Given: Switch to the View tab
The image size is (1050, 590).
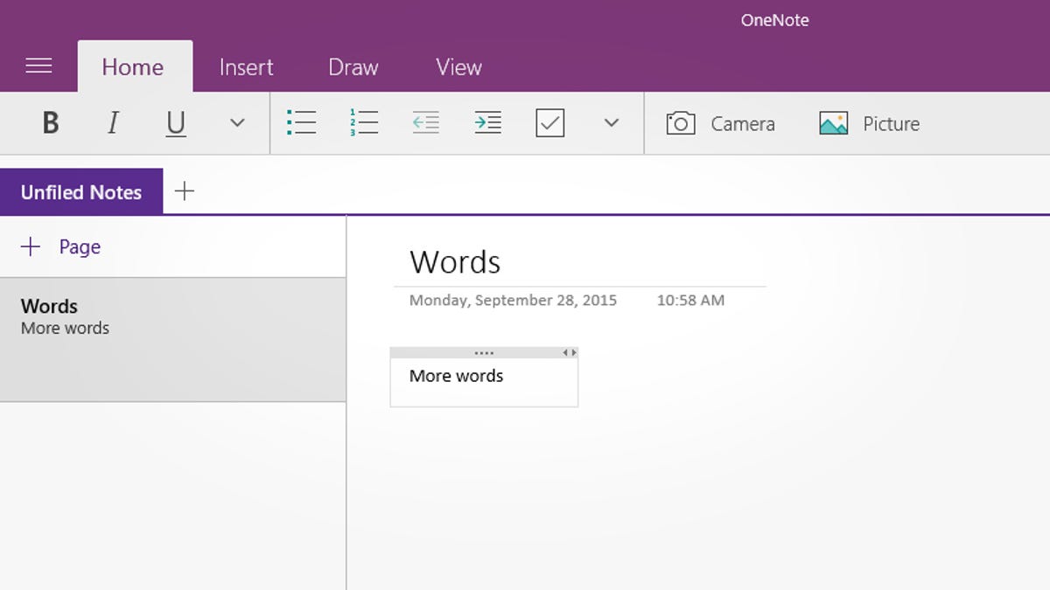Looking at the screenshot, I should 458,66.
